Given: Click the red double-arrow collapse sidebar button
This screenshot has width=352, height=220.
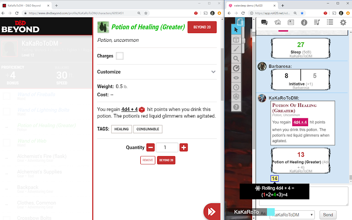Looking at the screenshot, I should tap(212, 212).
